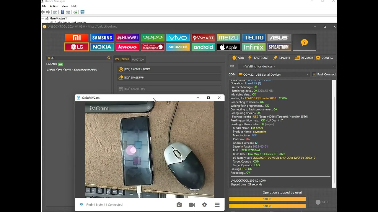Click Model Name LM-G900 log line
Viewport: 378px width, 212px height.
tap(248, 128)
